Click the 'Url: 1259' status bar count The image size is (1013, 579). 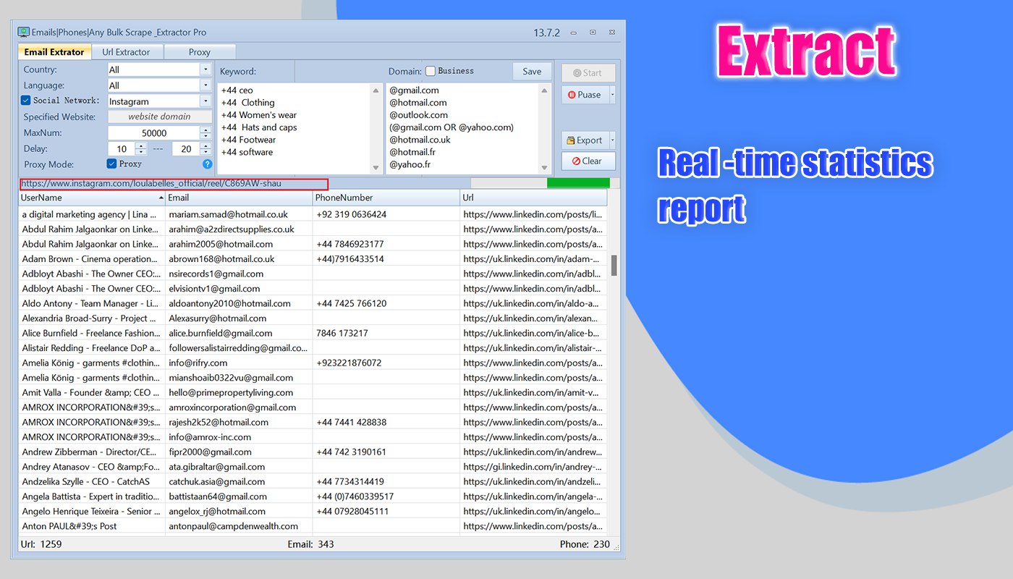tap(41, 544)
